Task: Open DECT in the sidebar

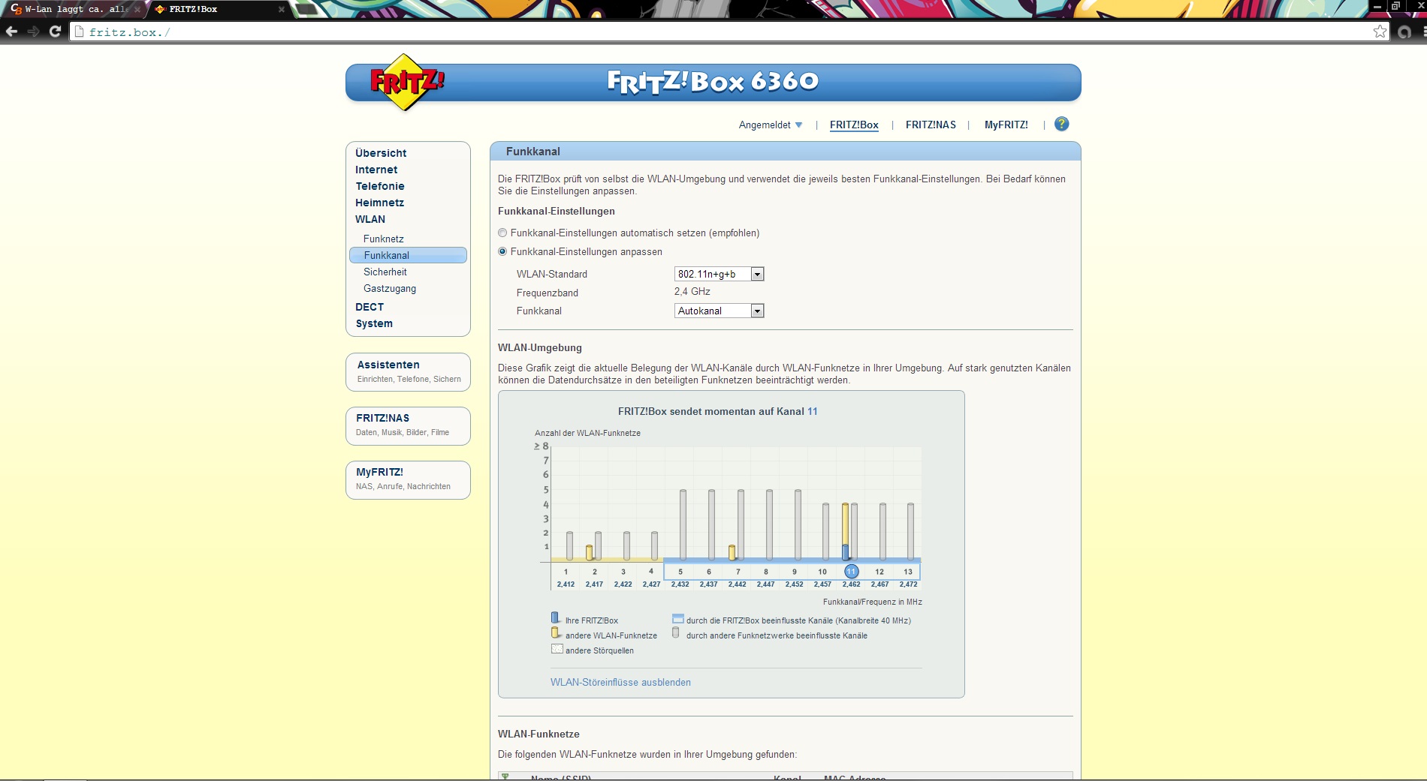Action: tap(370, 307)
